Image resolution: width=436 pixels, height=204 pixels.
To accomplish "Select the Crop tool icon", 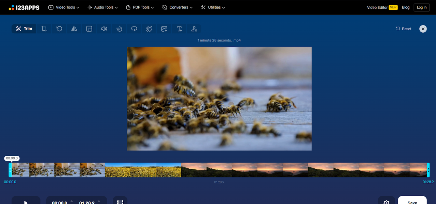I will 44,29.
